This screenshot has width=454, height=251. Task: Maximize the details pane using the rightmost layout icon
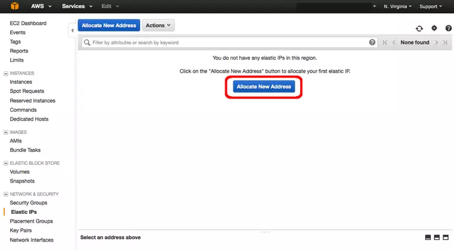pos(446,237)
